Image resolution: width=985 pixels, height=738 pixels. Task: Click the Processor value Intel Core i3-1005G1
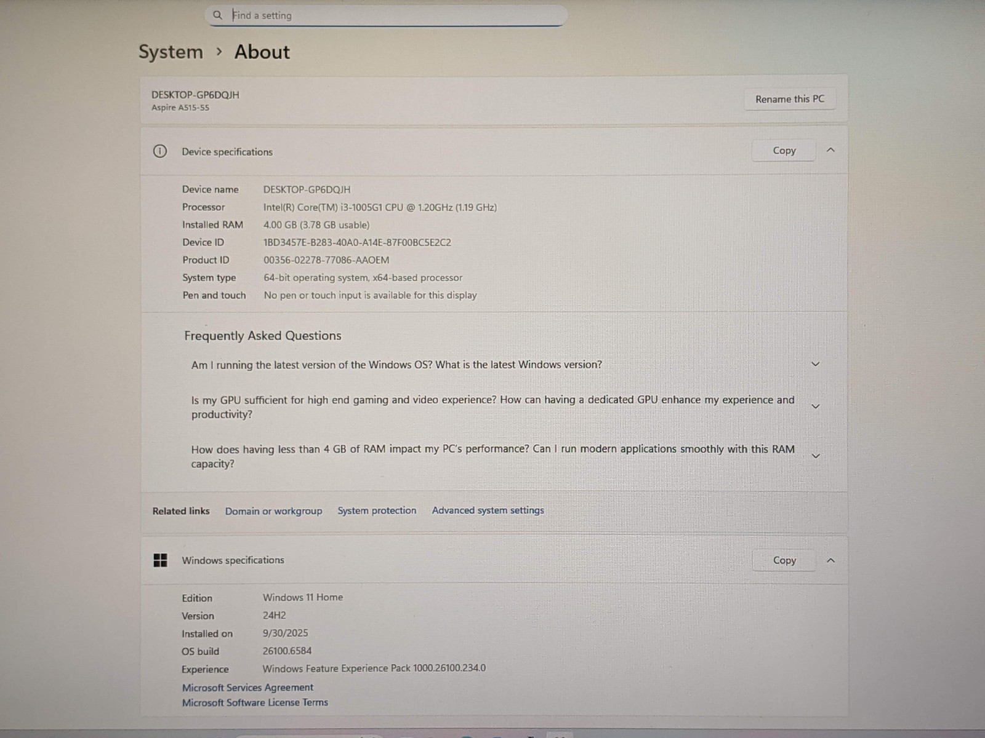click(380, 207)
